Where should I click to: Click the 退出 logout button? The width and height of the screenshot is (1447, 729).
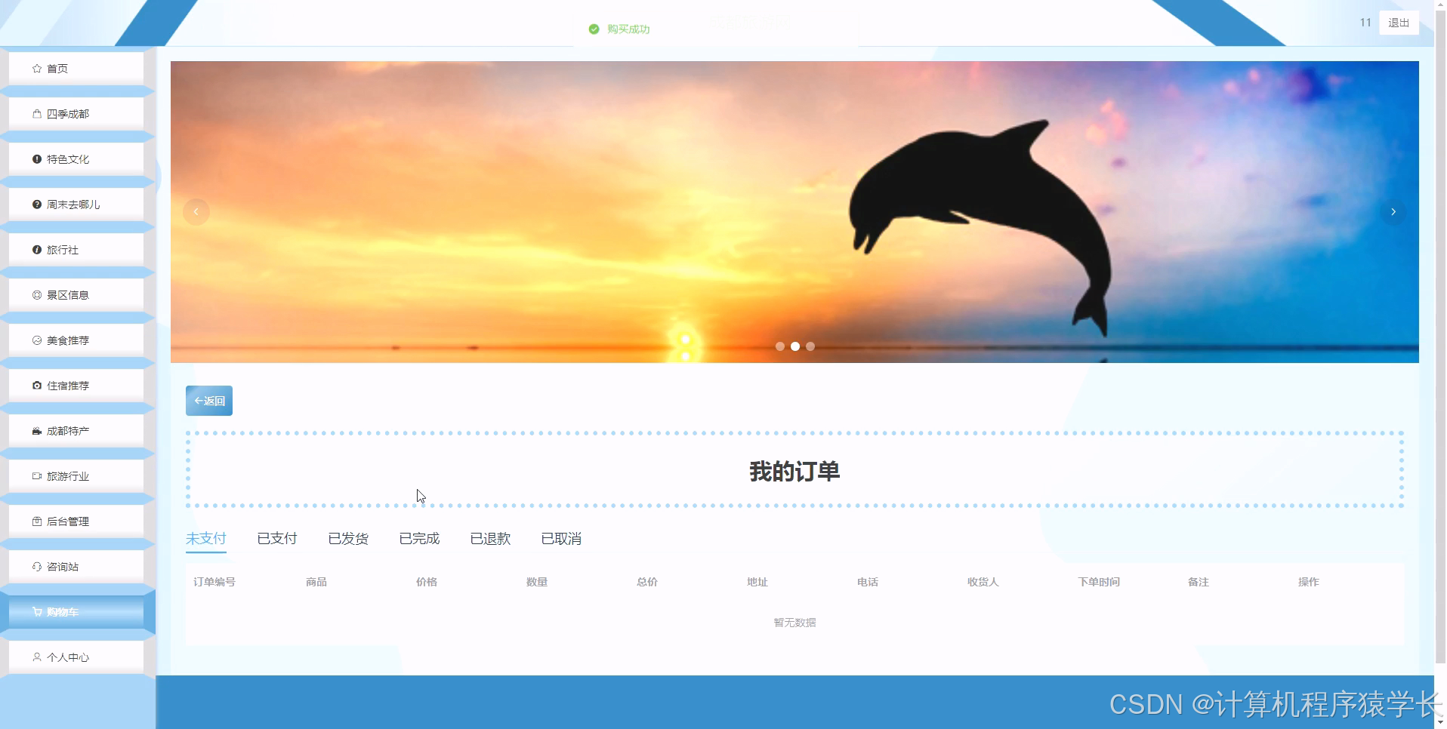(x=1398, y=22)
